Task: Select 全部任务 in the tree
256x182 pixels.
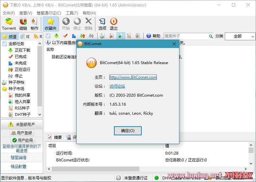Action: 16,43
